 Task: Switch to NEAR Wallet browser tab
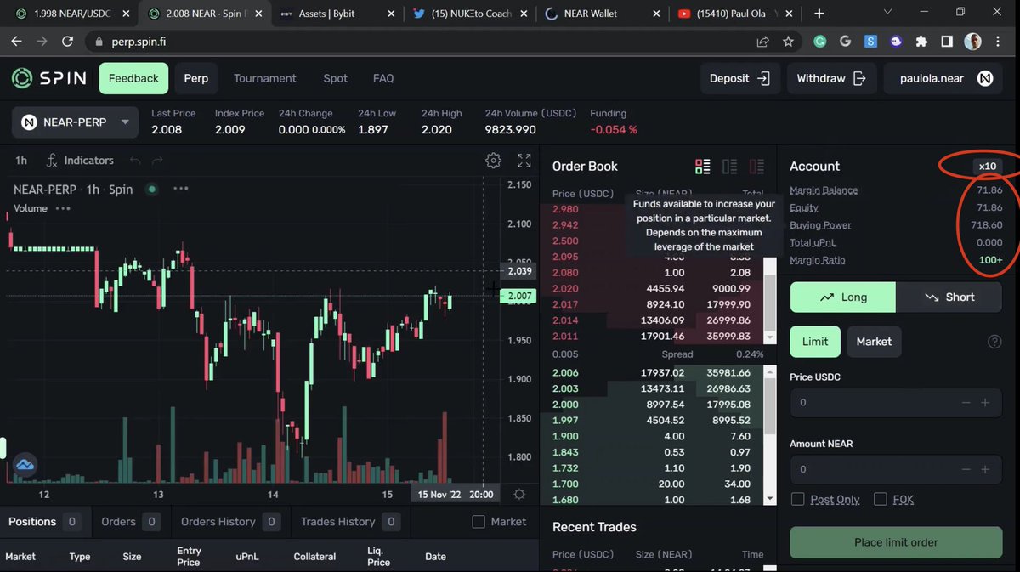pyautogui.click(x=601, y=14)
